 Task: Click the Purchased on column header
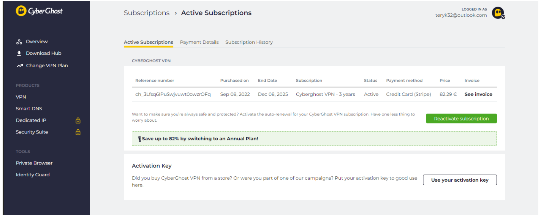(x=234, y=81)
